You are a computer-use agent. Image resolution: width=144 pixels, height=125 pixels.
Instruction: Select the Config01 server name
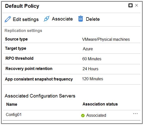click(14, 115)
